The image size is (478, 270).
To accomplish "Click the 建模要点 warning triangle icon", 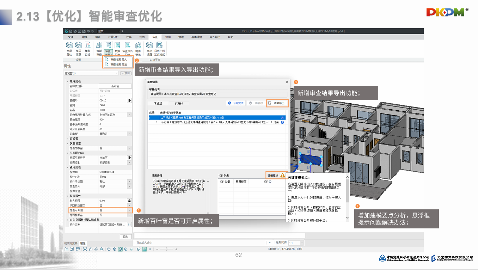I will (282, 175).
